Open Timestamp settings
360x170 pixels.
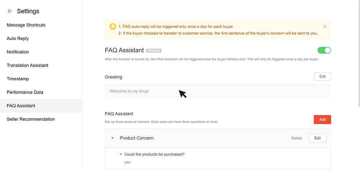(x=18, y=79)
